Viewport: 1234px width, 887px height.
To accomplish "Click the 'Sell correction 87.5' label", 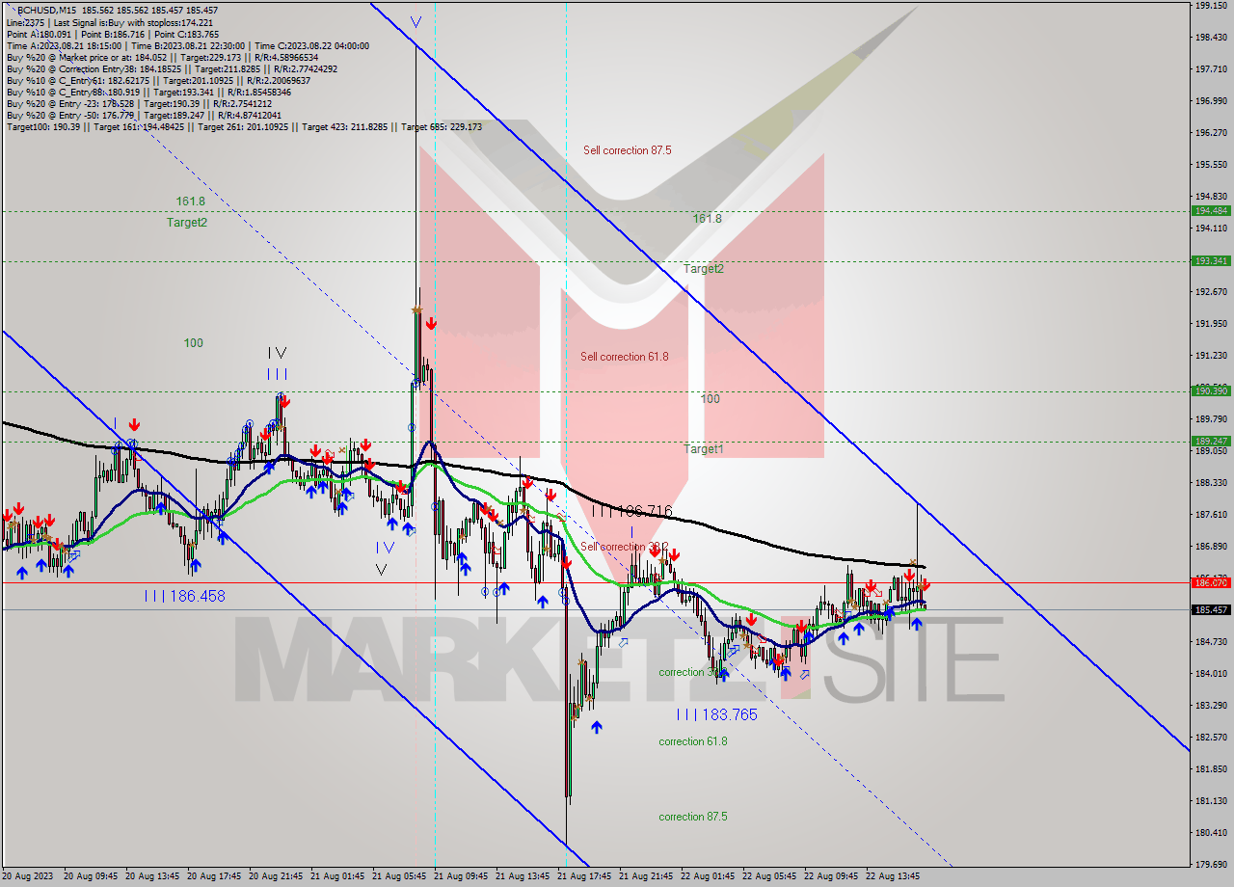I will (627, 150).
